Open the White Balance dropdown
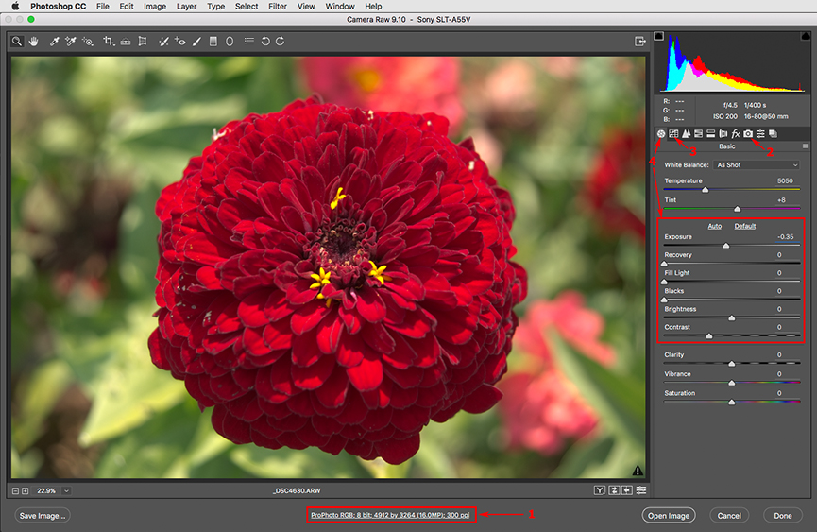The width and height of the screenshot is (817, 532). pyautogui.click(x=757, y=165)
